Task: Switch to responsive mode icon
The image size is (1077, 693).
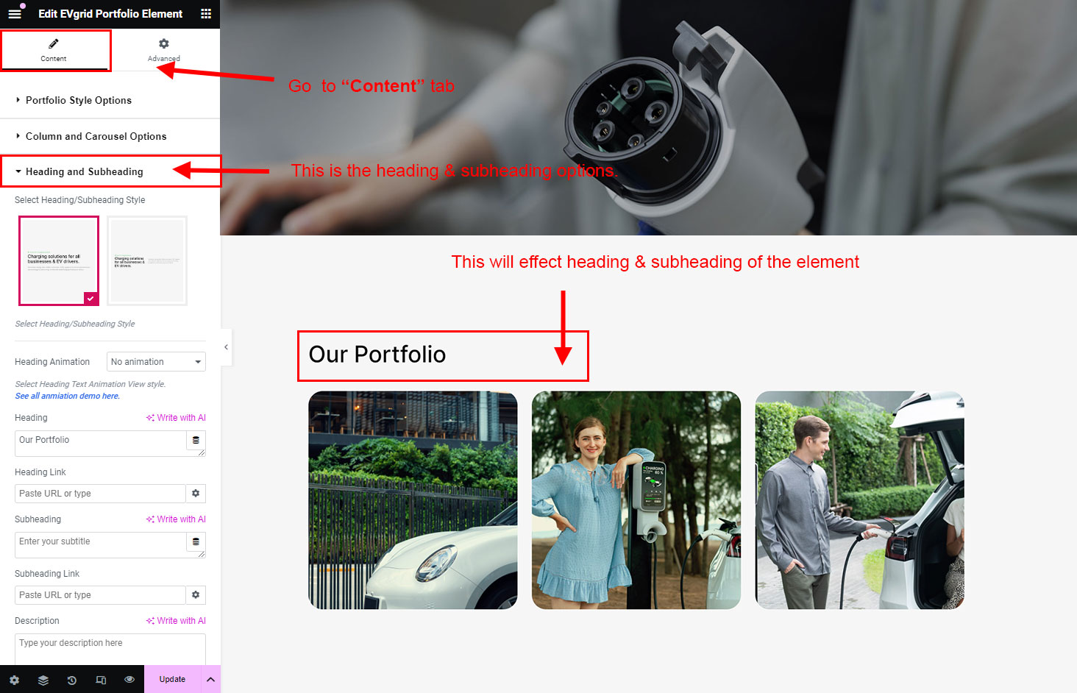Action: (x=101, y=680)
